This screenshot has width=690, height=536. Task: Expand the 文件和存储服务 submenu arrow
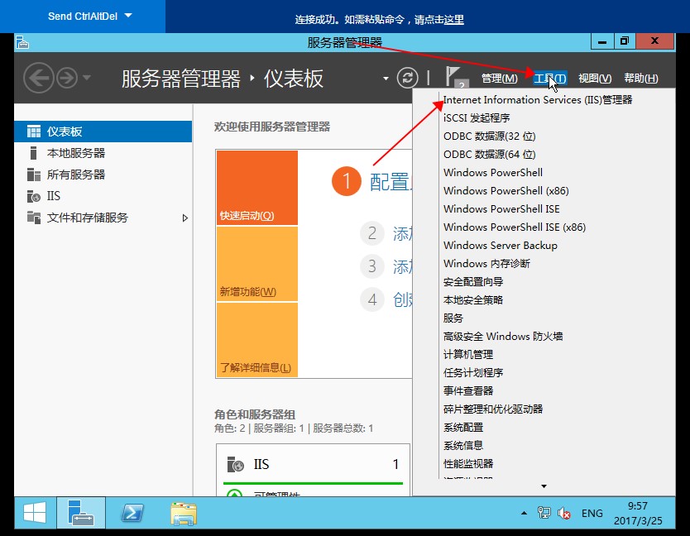tap(185, 218)
